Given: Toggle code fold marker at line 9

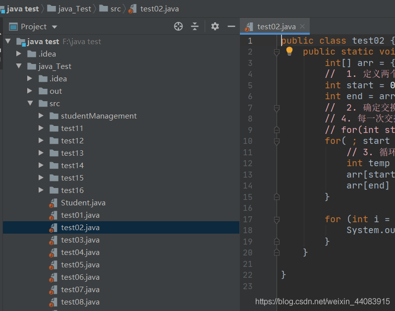Looking at the screenshot, I should pos(277,130).
